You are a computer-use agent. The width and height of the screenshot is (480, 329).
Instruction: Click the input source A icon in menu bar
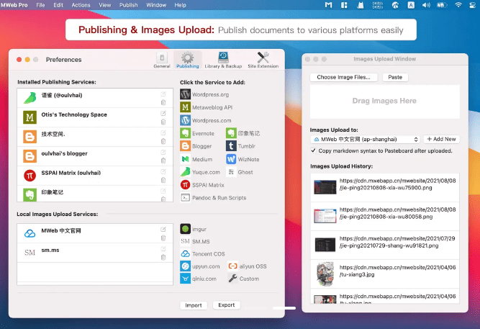[411, 5]
